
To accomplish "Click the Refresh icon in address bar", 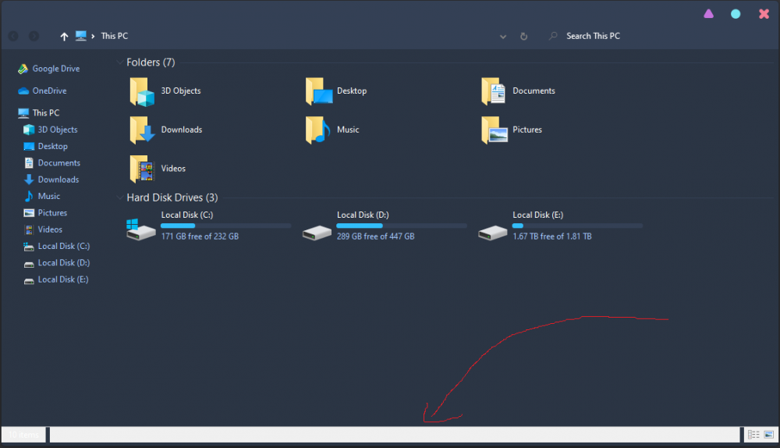I will tap(523, 37).
